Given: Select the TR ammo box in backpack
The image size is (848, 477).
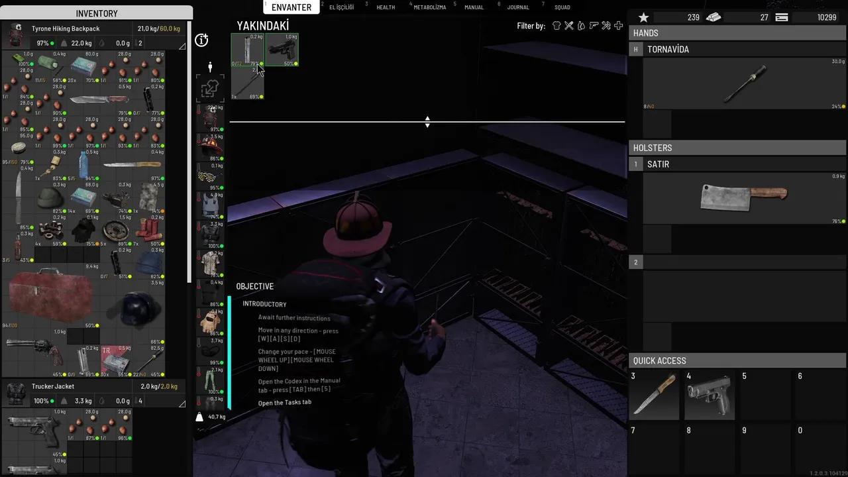Looking at the screenshot, I should [x=116, y=361].
